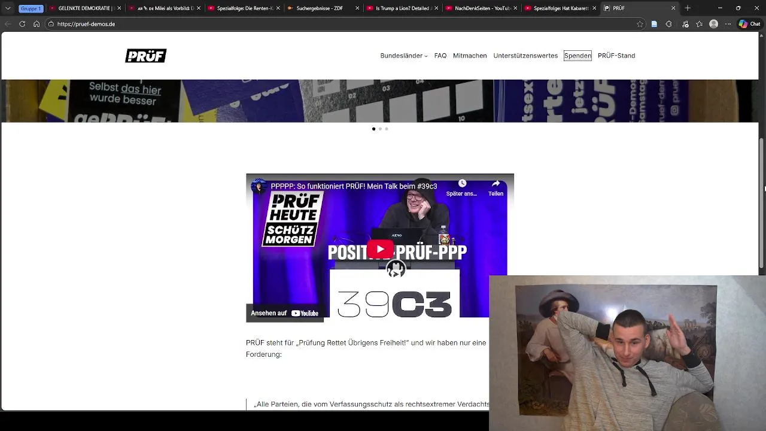Open the tab search dropdown arrow
The image size is (766, 431).
[8, 8]
